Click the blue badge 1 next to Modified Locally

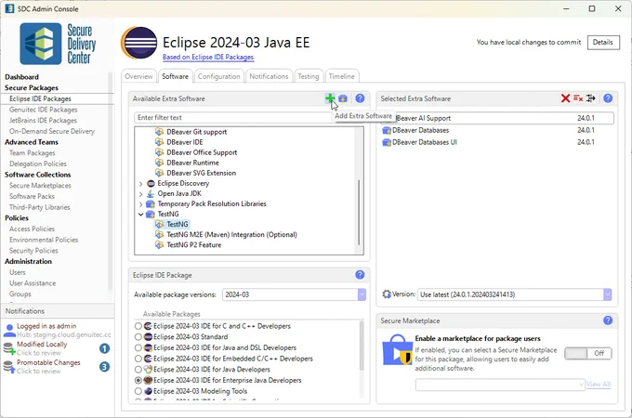(x=104, y=348)
